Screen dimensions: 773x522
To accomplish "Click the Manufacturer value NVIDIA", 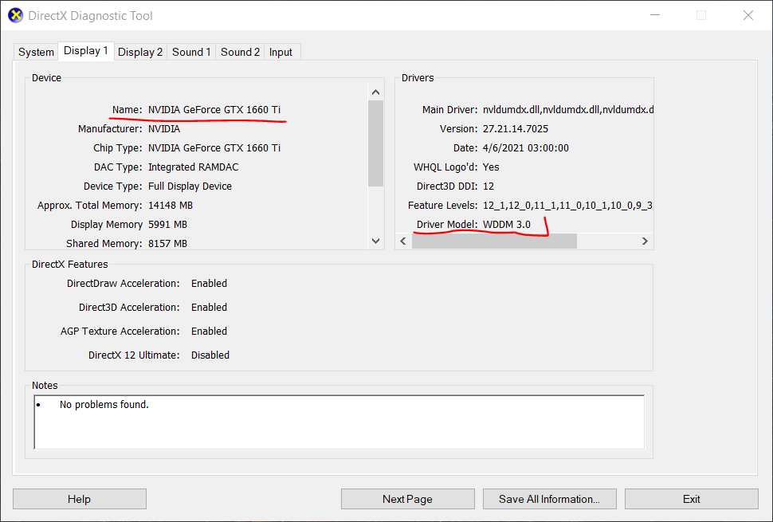I will click(x=164, y=128).
